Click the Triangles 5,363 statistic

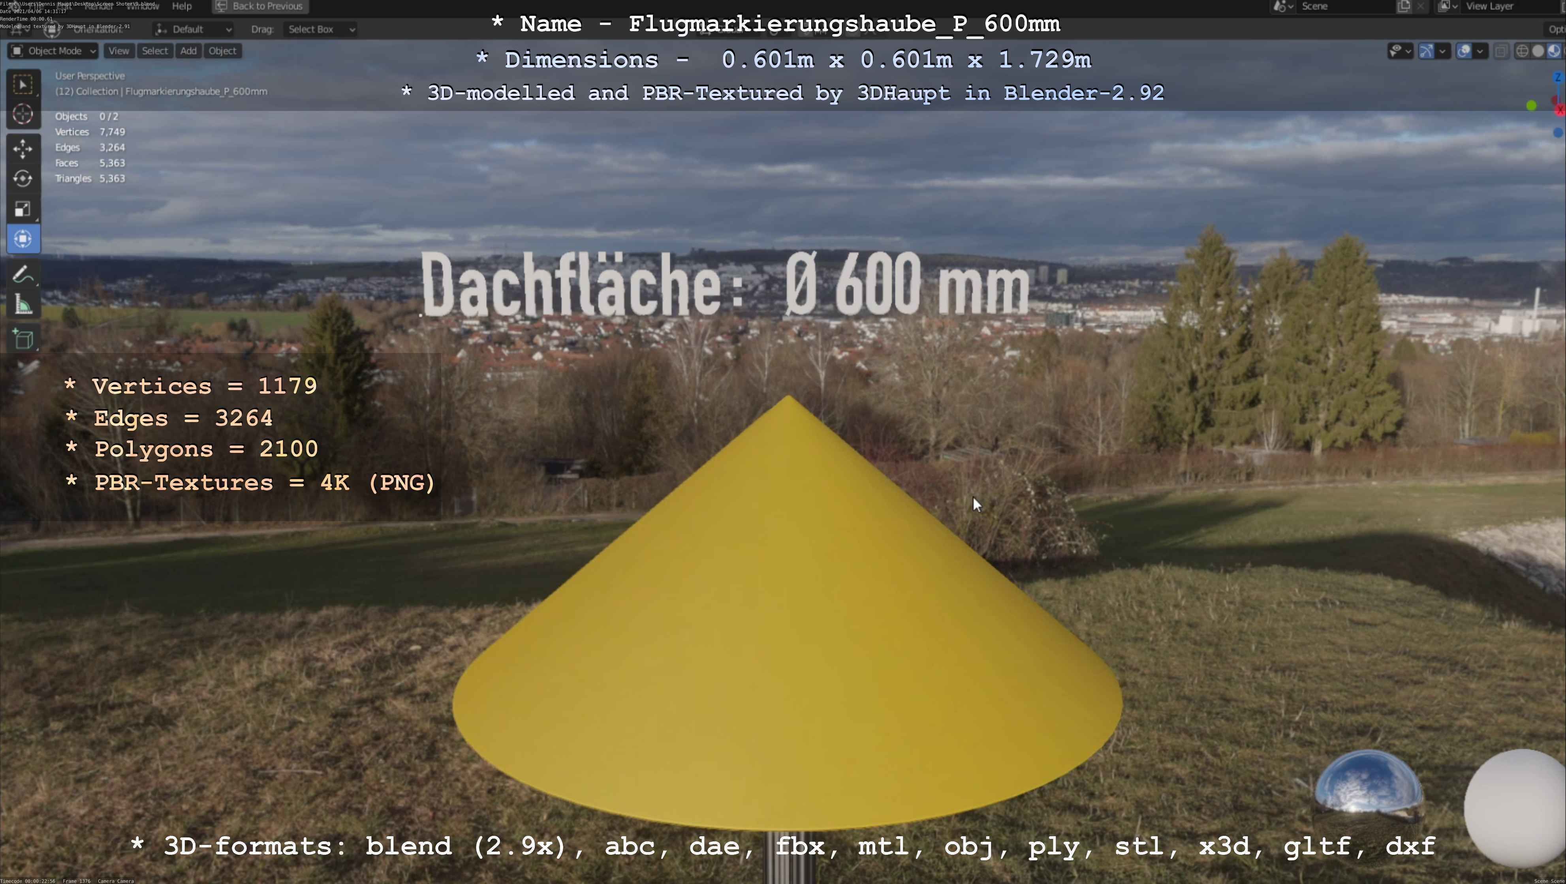click(x=90, y=178)
